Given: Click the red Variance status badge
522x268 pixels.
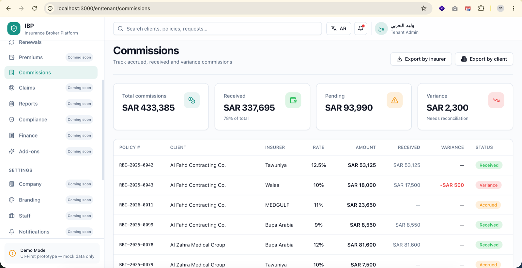Looking at the screenshot, I should [x=488, y=185].
